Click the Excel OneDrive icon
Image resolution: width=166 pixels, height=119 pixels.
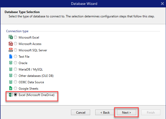[x=10, y=95]
